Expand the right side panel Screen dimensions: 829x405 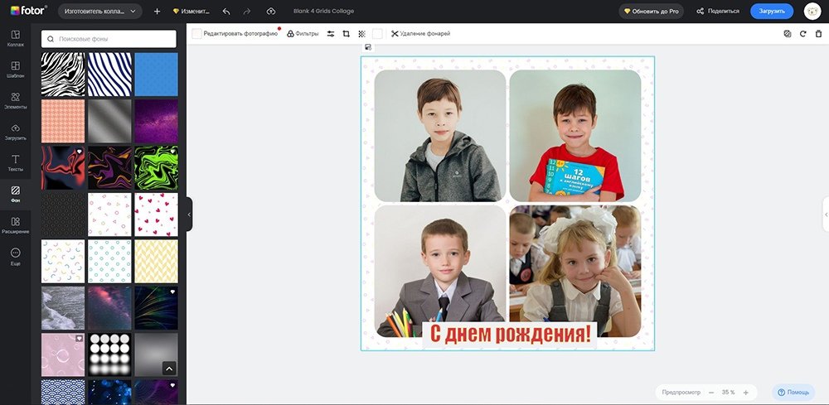826,215
